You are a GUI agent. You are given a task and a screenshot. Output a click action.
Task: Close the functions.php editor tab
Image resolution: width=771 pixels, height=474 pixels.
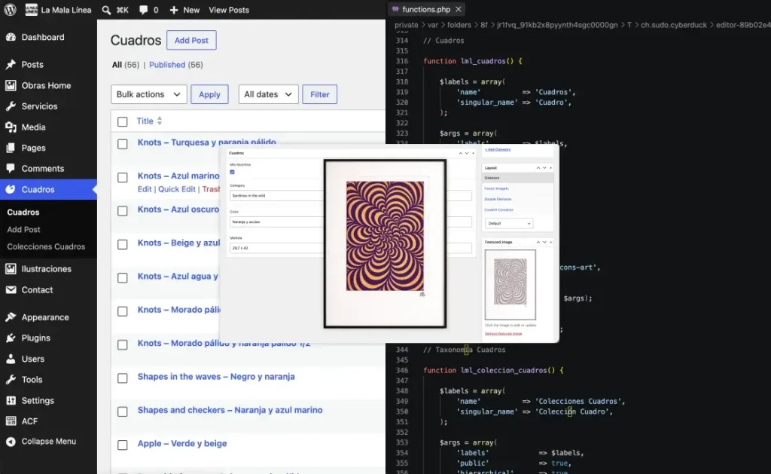(x=459, y=9)
